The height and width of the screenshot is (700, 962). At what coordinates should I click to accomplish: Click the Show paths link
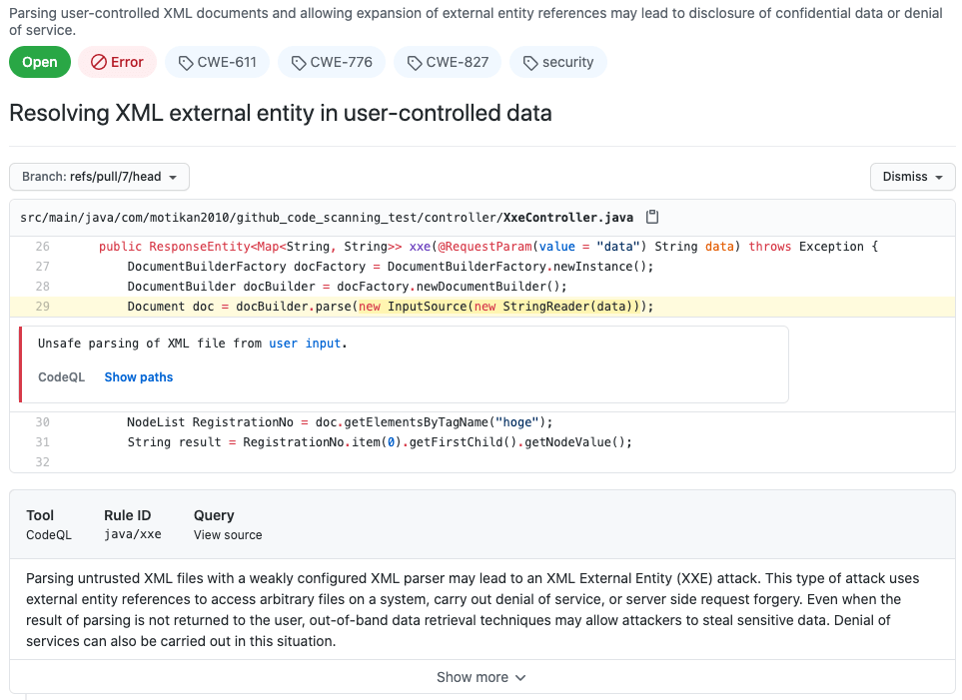click(139, 377)
